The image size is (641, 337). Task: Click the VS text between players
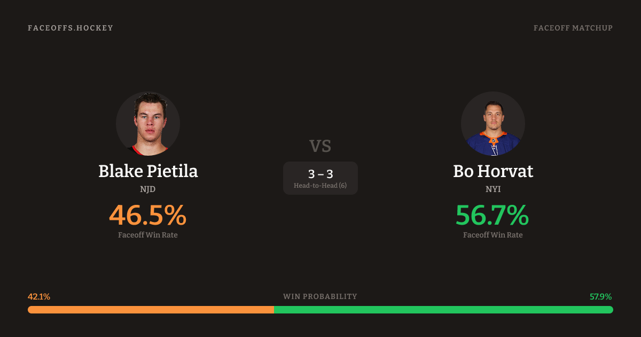tap(320, 145)
